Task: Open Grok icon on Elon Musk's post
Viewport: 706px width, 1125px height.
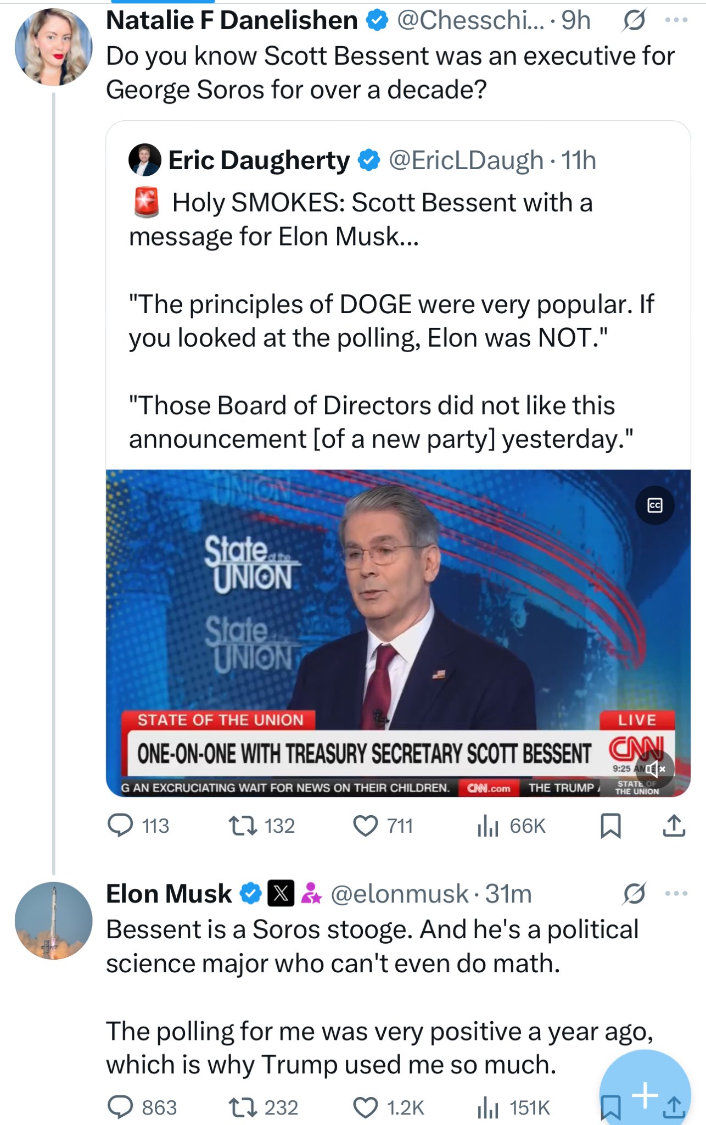Action: (634, 894)
